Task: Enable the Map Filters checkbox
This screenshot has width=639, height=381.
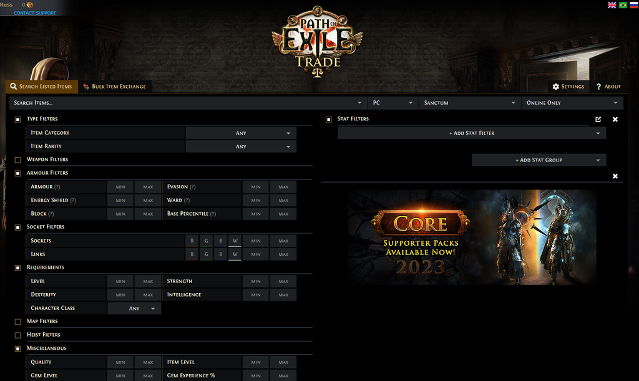Action: coord(17,321)
